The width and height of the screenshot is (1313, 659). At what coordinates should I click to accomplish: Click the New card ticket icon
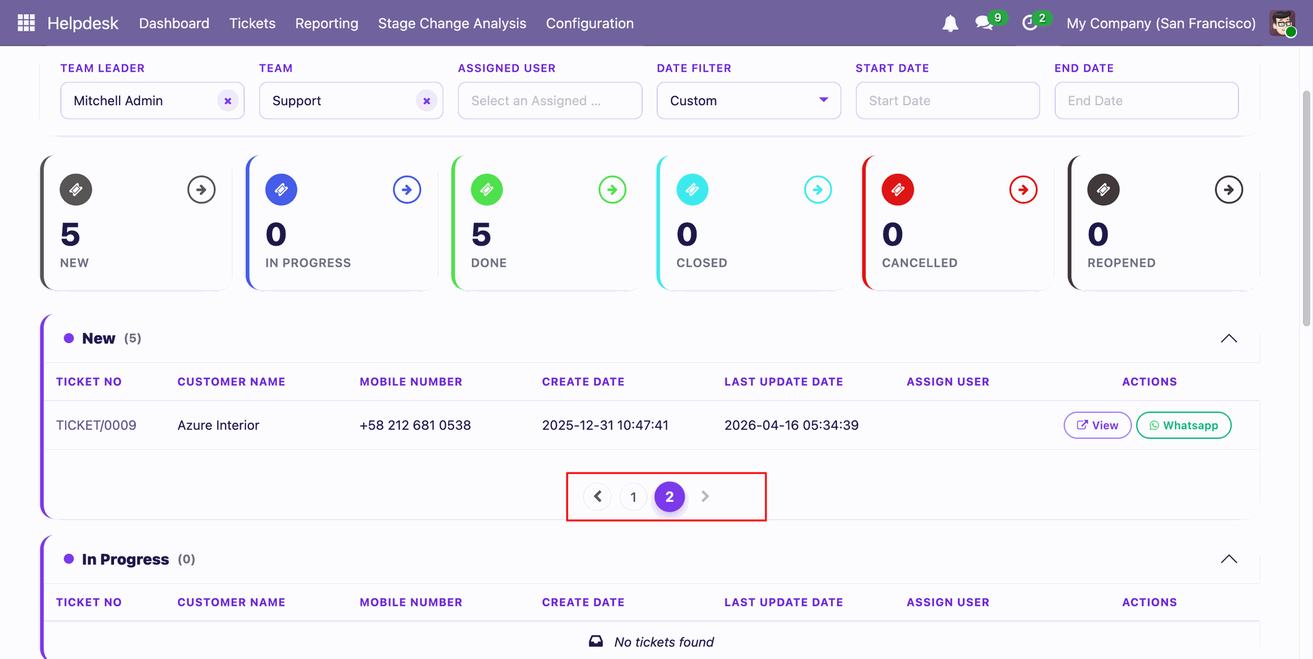click(76, 189)
